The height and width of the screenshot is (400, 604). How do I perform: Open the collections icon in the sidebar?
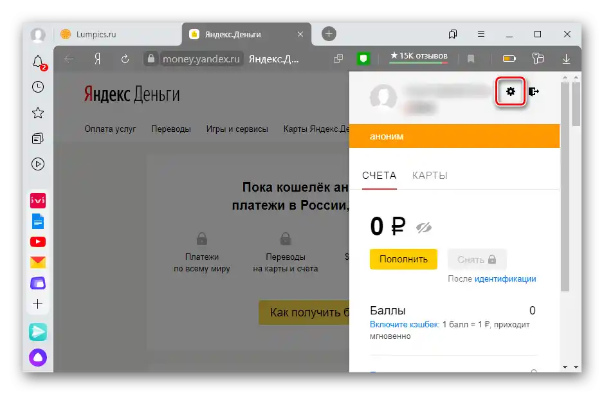pos(38,139)
